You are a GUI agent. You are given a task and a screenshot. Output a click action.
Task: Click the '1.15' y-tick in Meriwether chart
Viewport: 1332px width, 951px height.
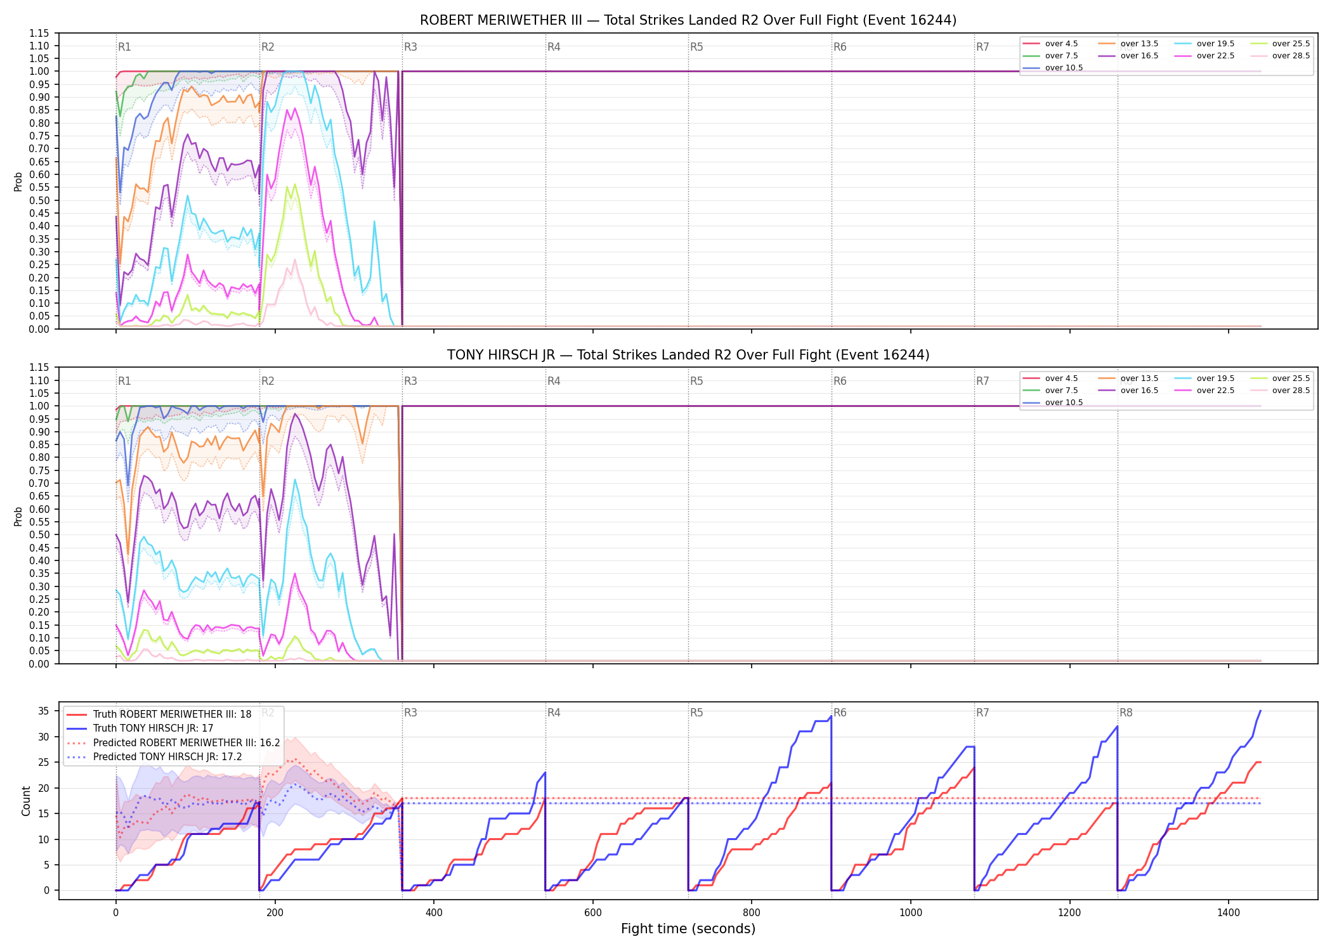[x=39, y=33]
